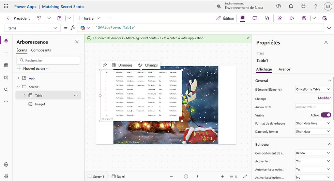The width and height of the screenshot is (334, 181).
Task: Open Format de date/heure dropdown
Action: pos(313,123)
